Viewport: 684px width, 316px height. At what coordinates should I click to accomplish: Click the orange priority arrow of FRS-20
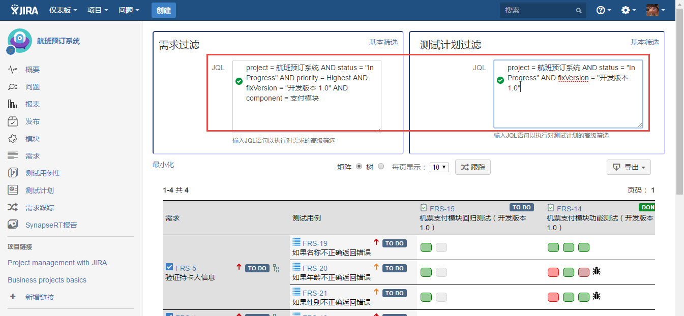376,267
